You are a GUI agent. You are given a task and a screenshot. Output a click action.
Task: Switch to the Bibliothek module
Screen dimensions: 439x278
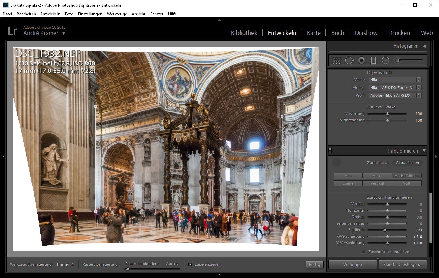tap(244, 33)
